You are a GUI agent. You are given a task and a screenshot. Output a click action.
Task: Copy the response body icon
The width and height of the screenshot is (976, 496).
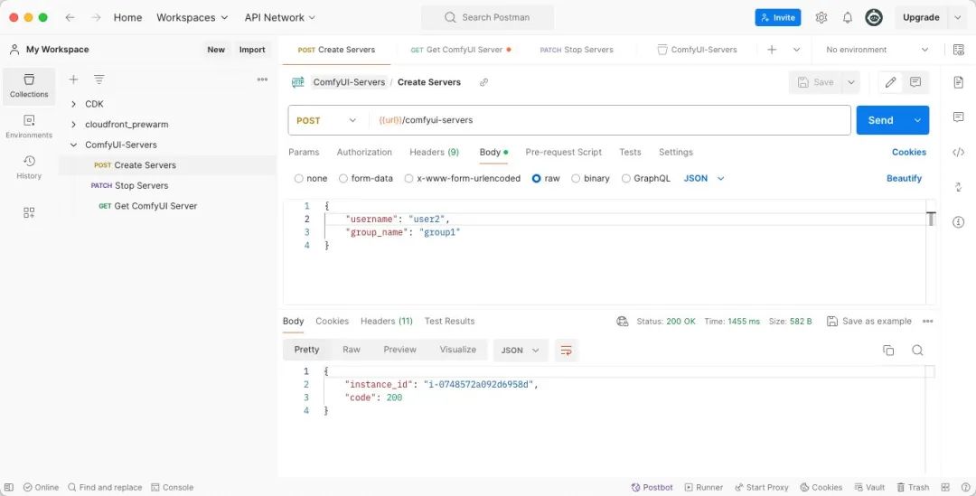click(888, 351)
